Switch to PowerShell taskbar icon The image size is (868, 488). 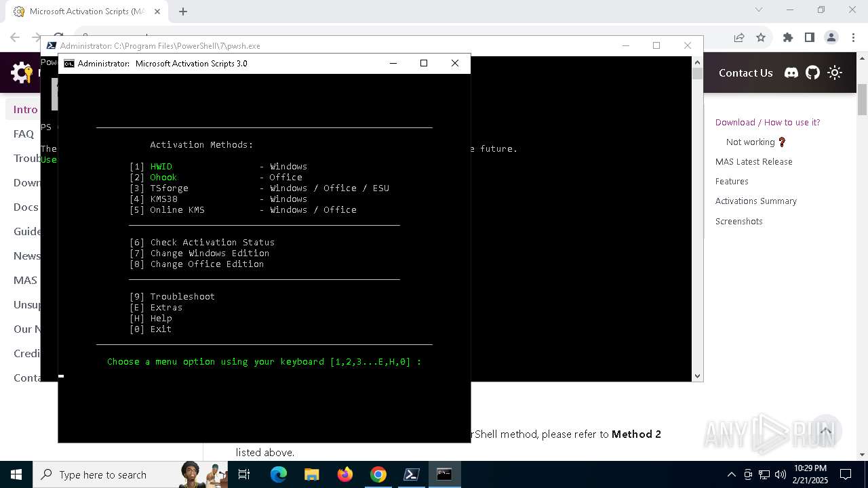pyautogui.click(x=412, y=474)
